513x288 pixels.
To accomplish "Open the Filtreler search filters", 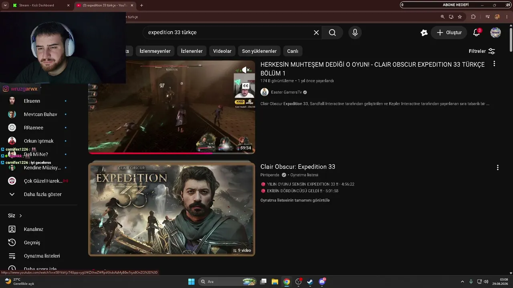I will 482,51.
